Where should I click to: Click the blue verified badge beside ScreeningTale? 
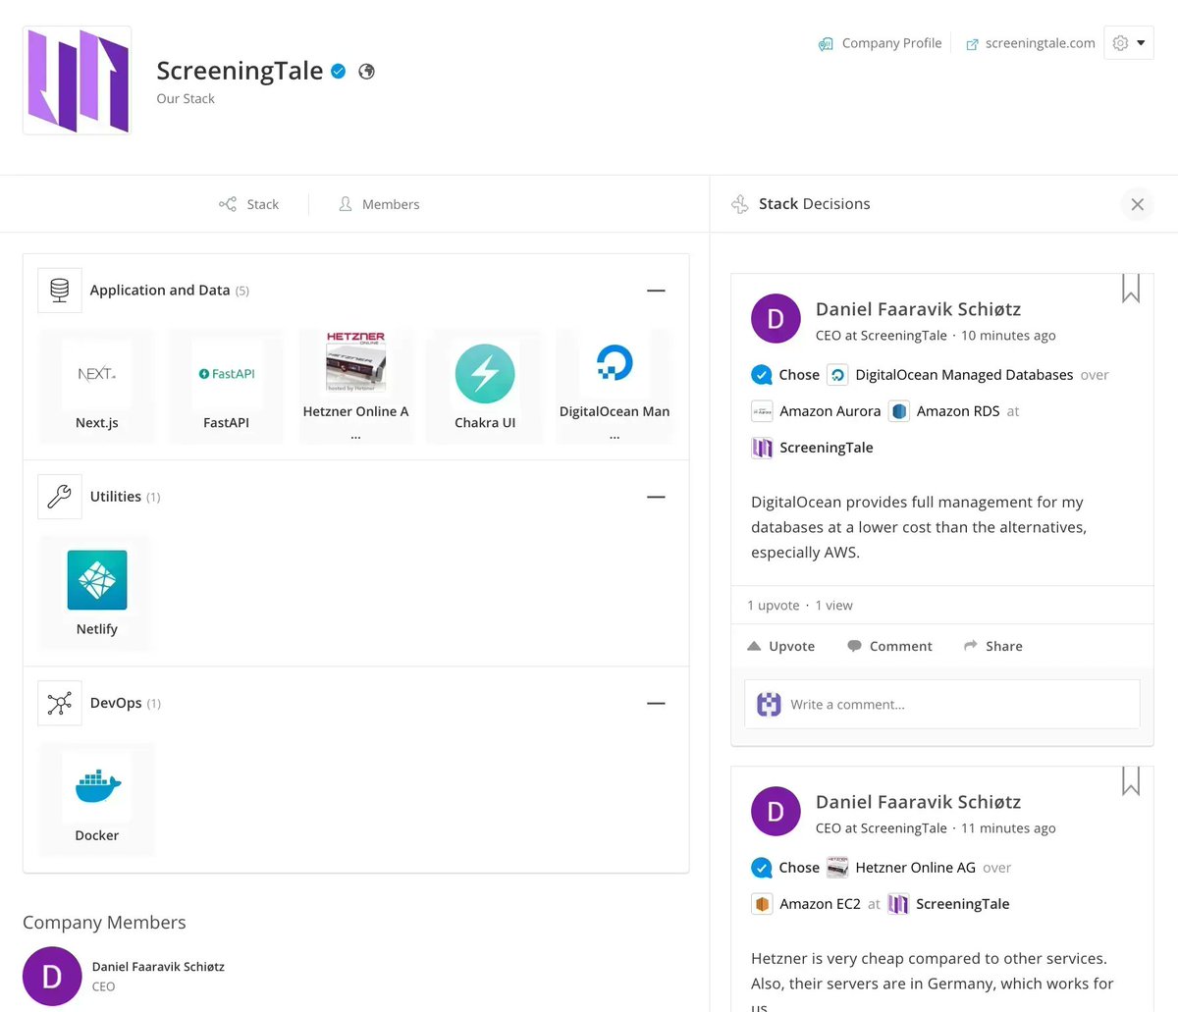(339, 71)
